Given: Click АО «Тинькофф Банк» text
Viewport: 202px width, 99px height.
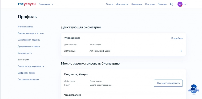Looking at the screenshot, I should (100, 51).
